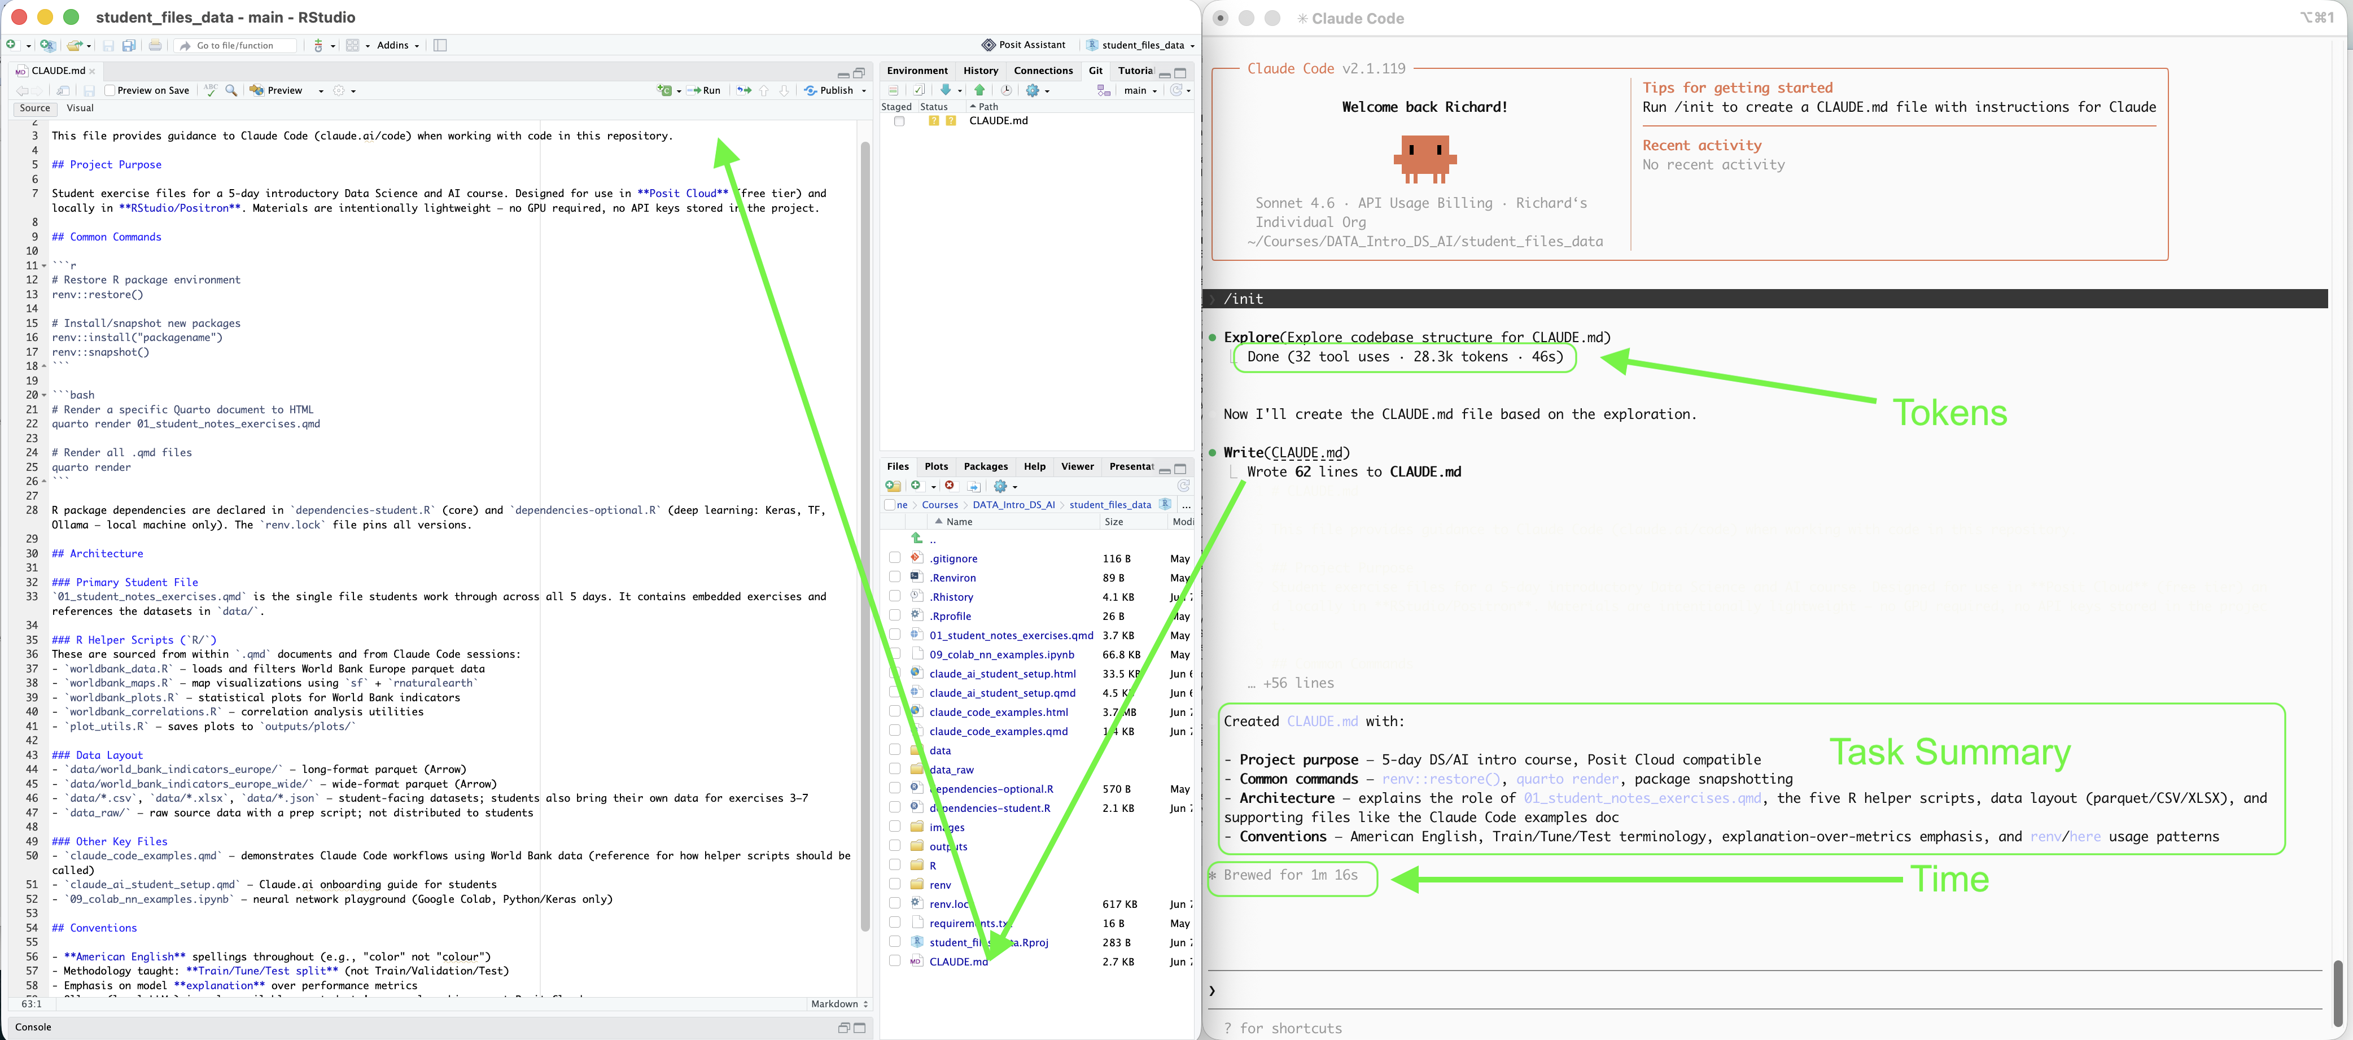Image resolution: width=2353 pixels, height=1040 pixels.
Task: Go to the previous code chunk
Action: coord(764,90)
